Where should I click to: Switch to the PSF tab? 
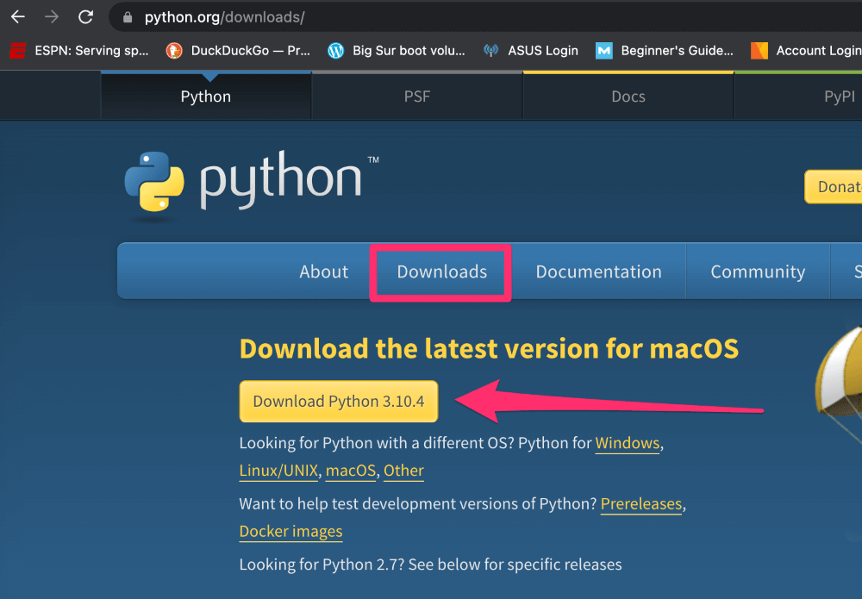pyautogui.click(x=416, y=96)
